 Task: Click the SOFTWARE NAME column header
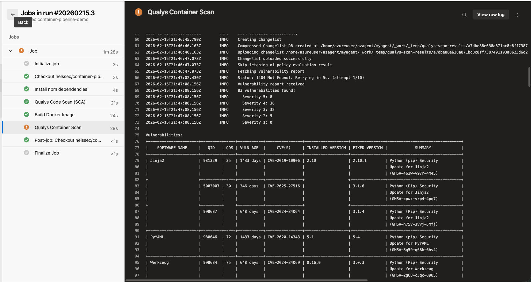pyautogui.click(x=172, y=148)
